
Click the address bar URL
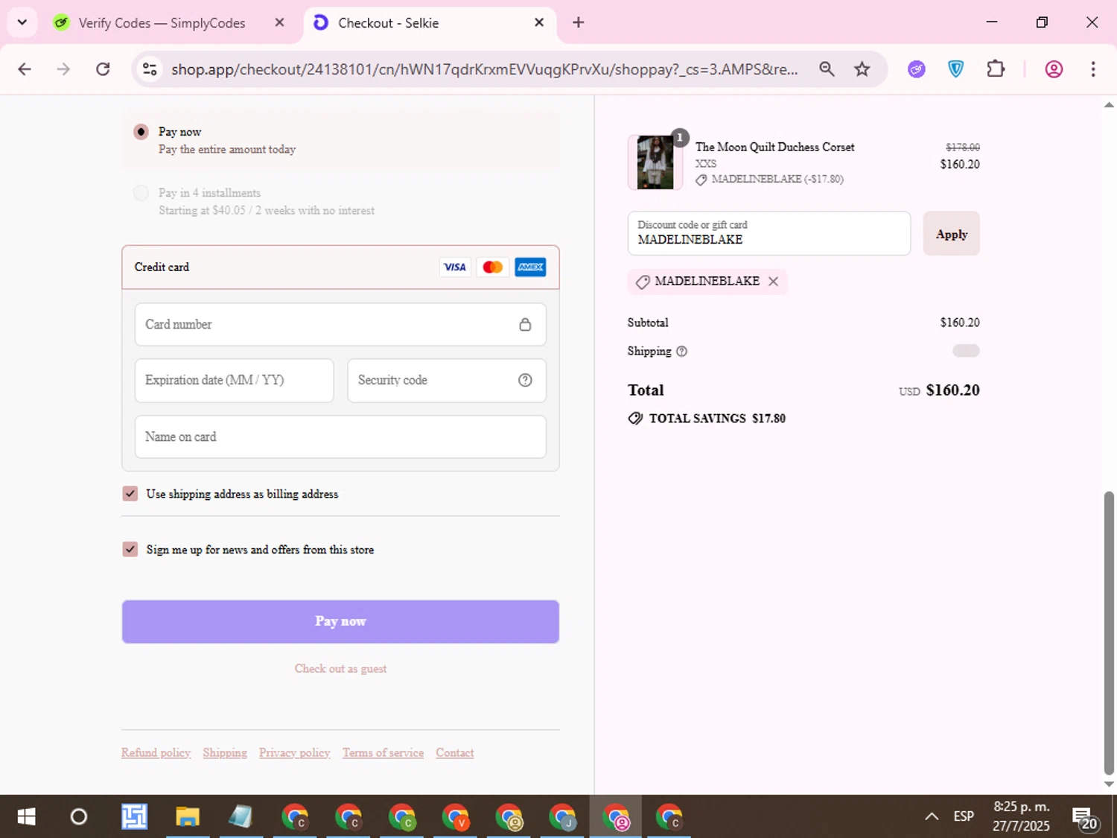(x=484, y=69)
